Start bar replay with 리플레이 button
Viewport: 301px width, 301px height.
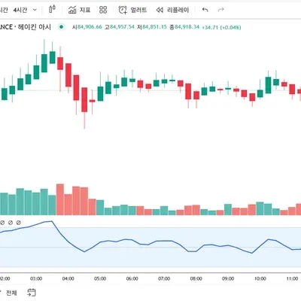coord(172,10)
